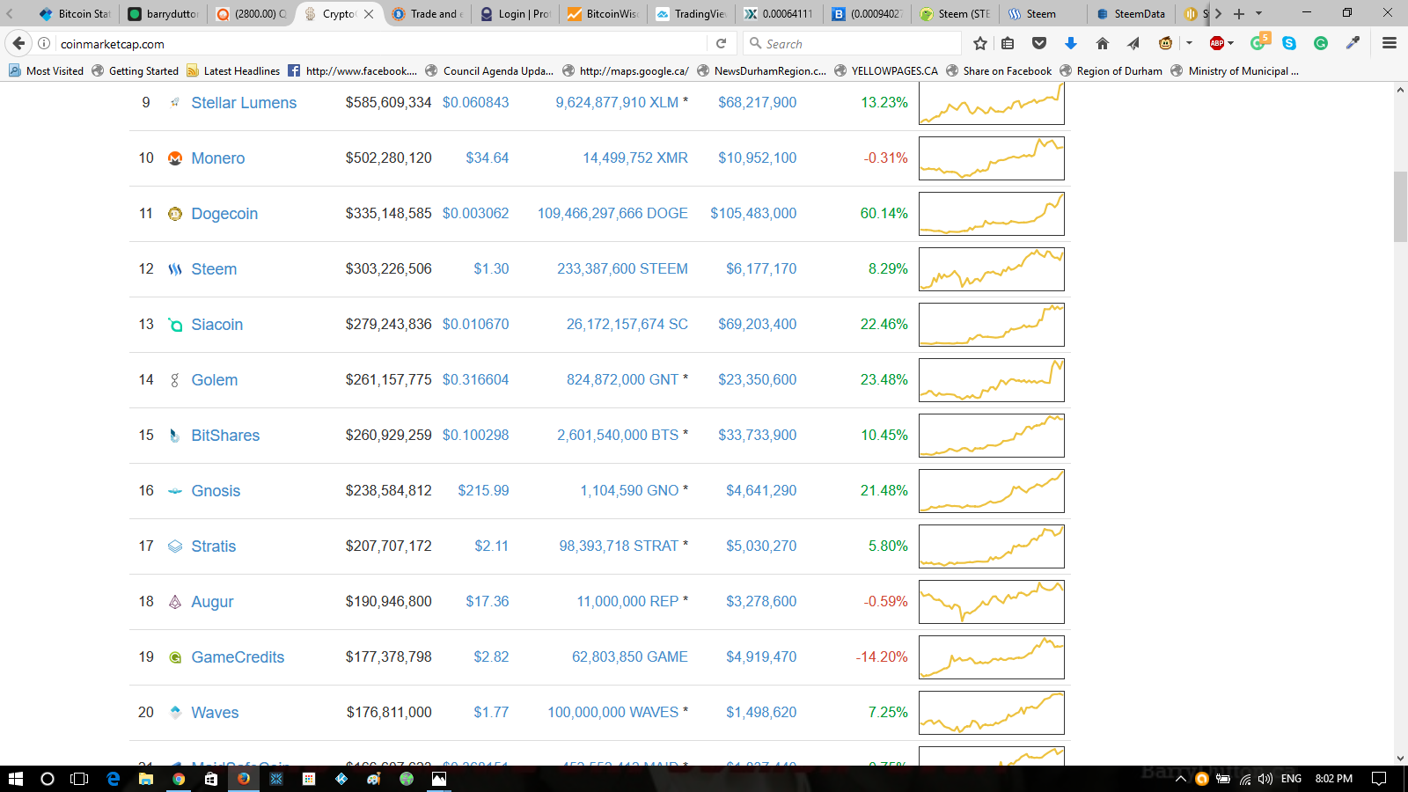Switch to the TradingView tab

pyautogui.click(x=691, y=13)
